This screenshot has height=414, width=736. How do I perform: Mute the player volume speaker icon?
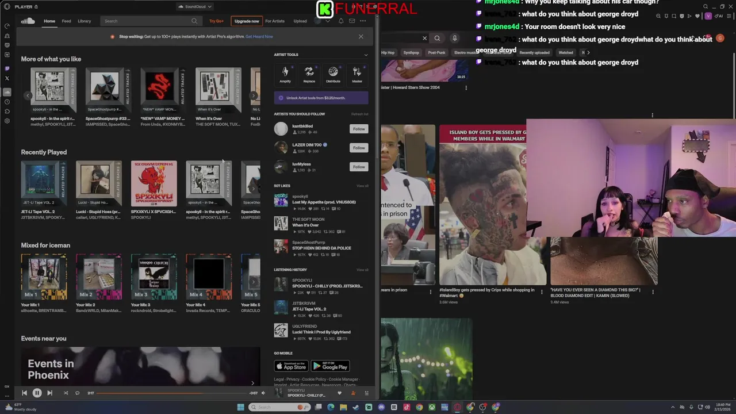click(263, 393)
